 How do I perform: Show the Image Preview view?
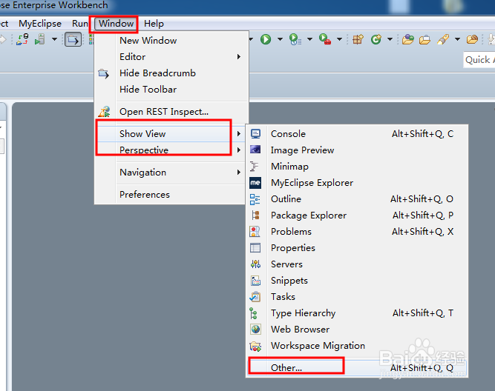click(357, 150)
